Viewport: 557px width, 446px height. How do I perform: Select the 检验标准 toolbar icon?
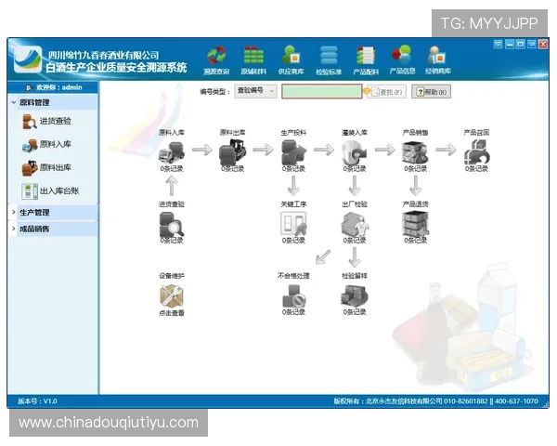tap(328, 58)
